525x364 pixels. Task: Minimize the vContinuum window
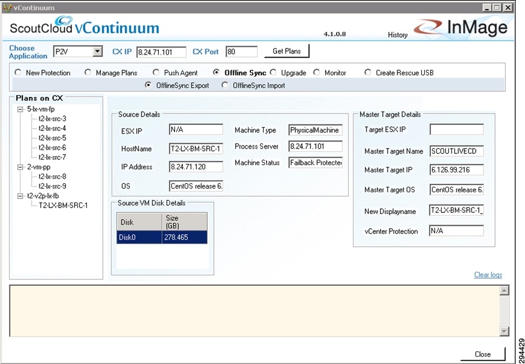[x=487, y=8]
